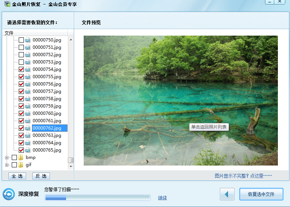Click the JPG file icon for 00000757.jpg

tap(28, 91)
